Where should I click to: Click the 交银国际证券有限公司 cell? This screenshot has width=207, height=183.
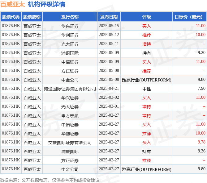pyautogui.click(x=70, y=143)
